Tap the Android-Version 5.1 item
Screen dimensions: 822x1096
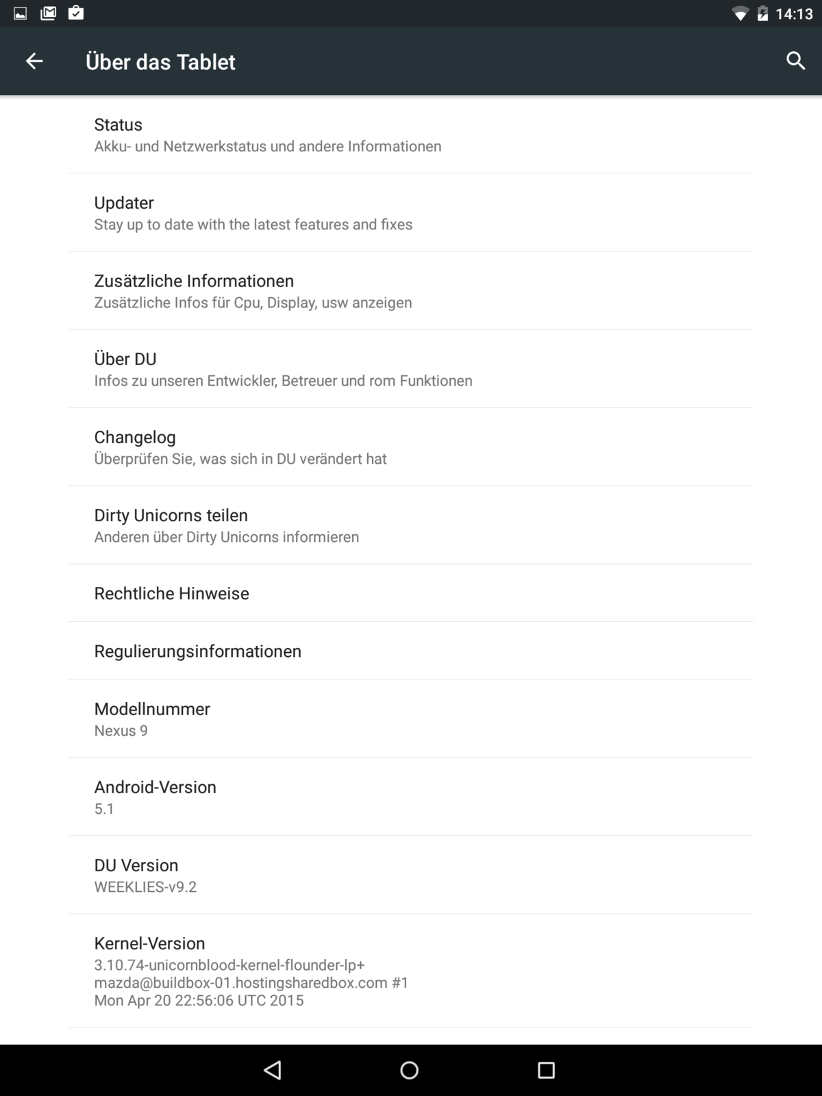click(410, 797)
